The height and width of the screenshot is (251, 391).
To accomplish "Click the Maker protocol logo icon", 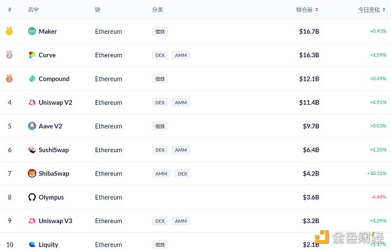I will click(32, 31).
